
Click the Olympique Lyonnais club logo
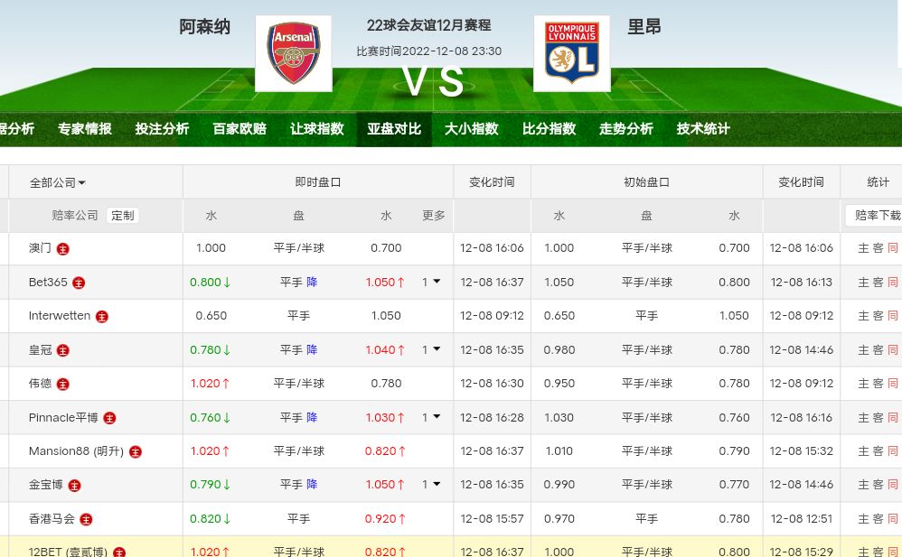571,53
